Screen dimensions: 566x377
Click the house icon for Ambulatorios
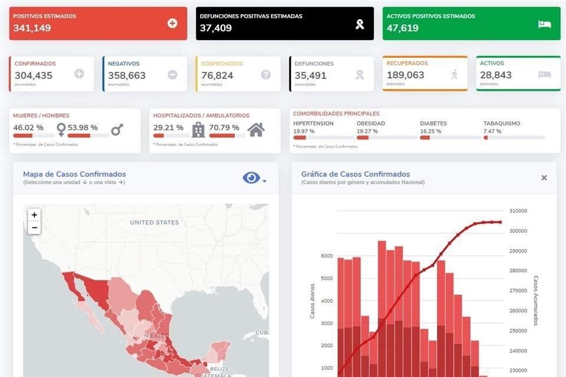256,130
